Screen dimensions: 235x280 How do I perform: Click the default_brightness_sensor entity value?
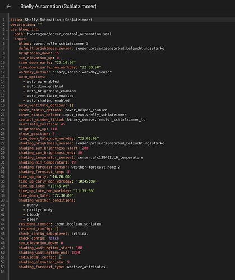[120, 48]
